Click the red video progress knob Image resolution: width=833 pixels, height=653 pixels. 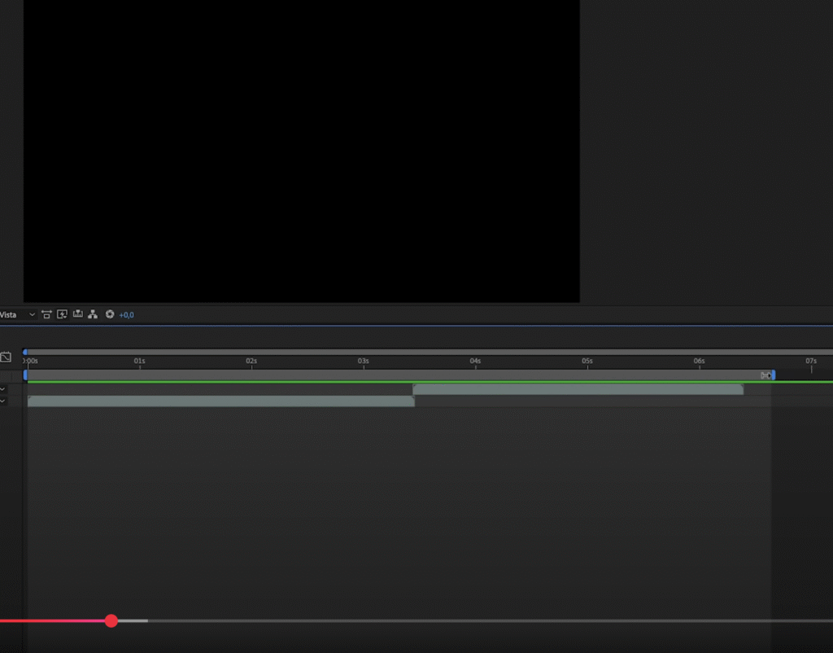pyautogui.click(x=111, y=621)
